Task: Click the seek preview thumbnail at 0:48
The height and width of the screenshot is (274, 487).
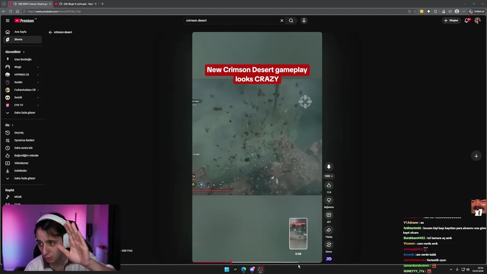Action: coord(298,234)
